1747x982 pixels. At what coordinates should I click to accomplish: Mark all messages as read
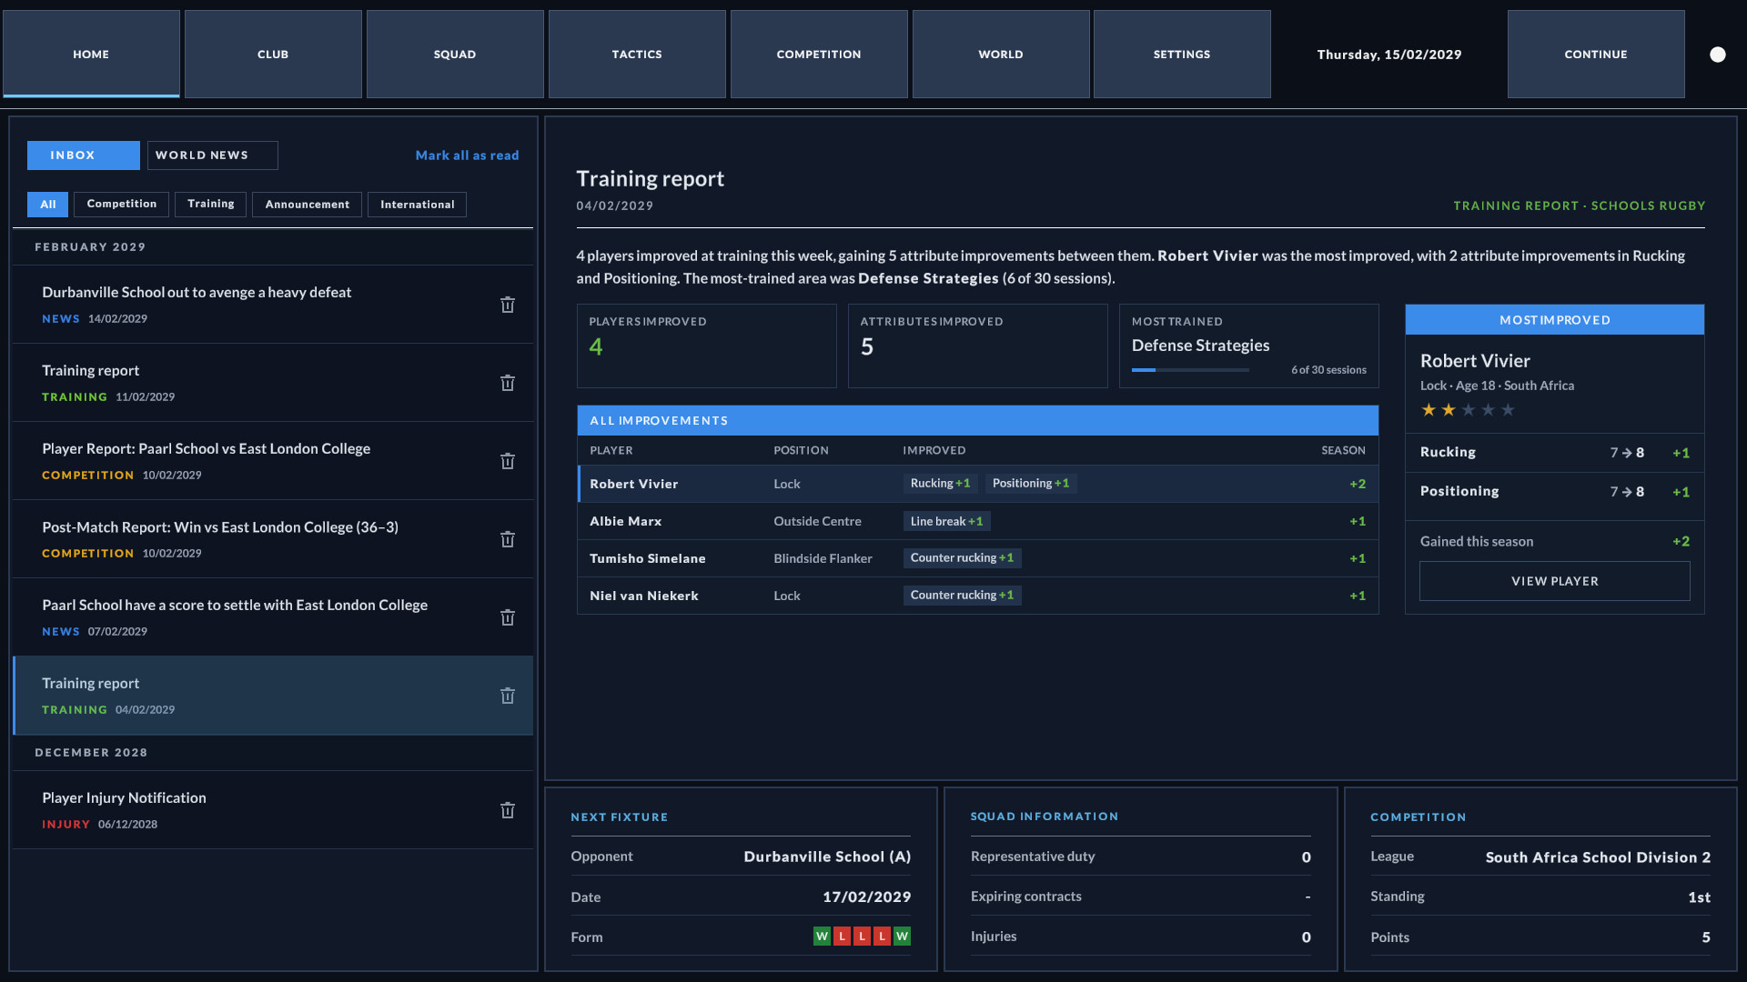tap(467, 155)
